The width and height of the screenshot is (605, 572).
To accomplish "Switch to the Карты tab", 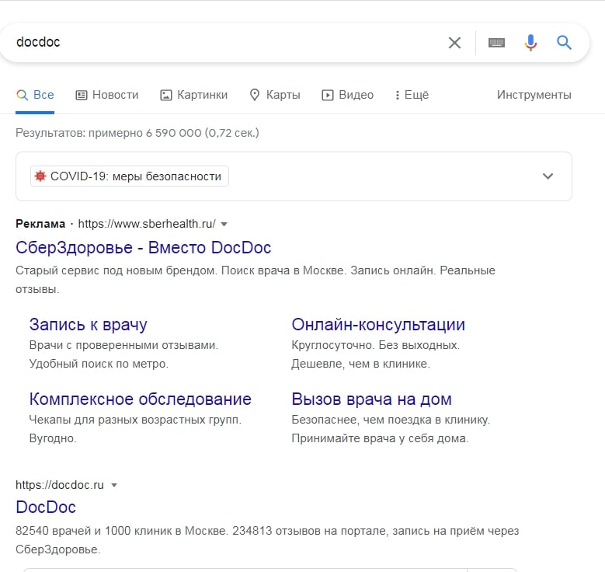I will point(275,95).
